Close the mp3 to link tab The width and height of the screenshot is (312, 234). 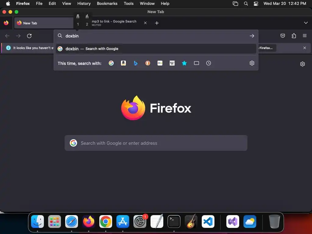145,23
